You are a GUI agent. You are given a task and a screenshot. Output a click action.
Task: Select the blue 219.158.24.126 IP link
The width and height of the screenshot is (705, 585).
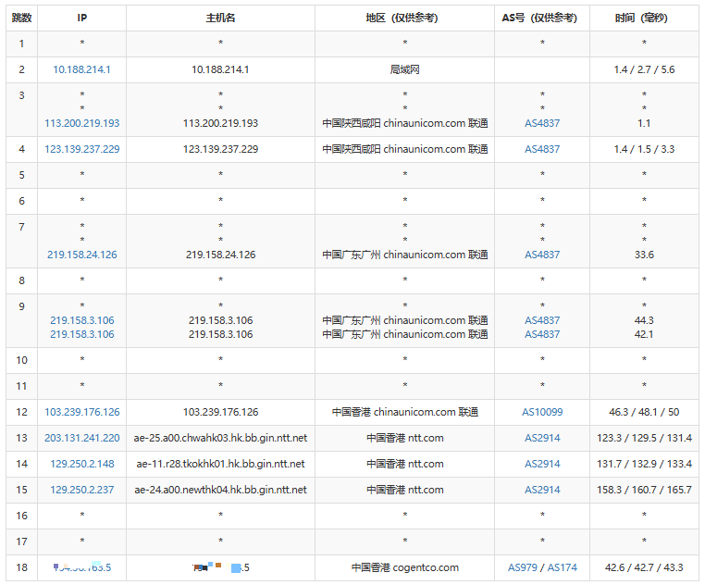tap(81, 255)
